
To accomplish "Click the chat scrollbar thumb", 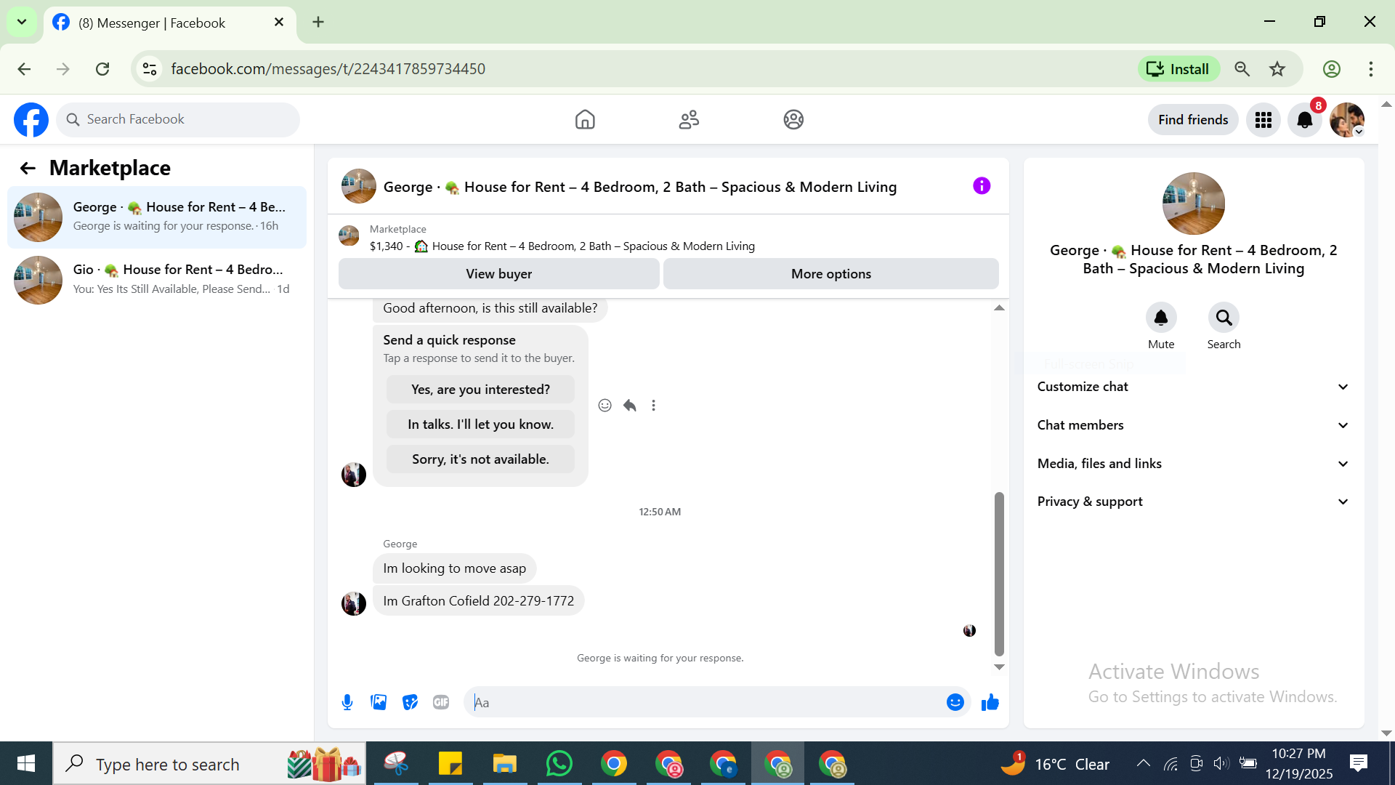I will pyautogui.click(x=999, y=574).
